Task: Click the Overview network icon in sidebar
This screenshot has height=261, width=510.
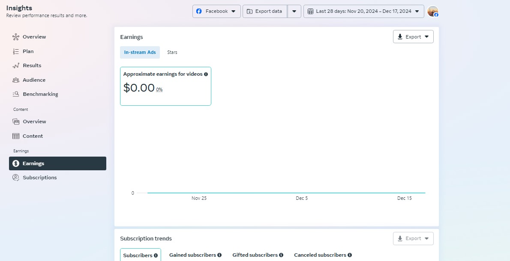Action: coord(16,37)
